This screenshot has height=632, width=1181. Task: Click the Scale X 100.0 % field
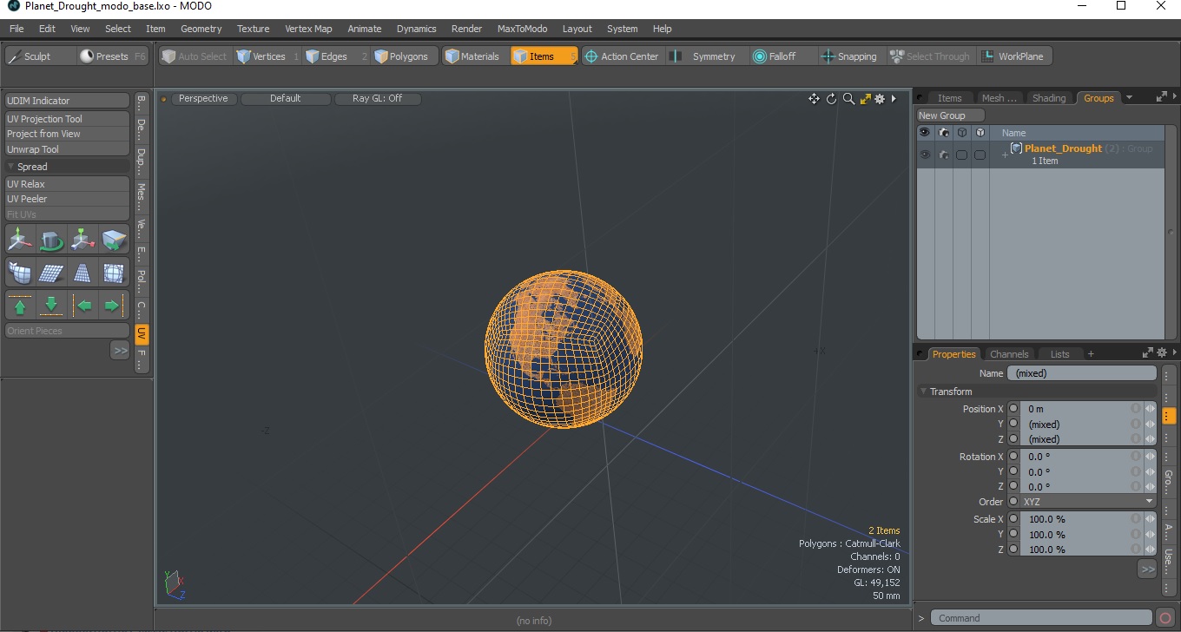(1077, 519)
